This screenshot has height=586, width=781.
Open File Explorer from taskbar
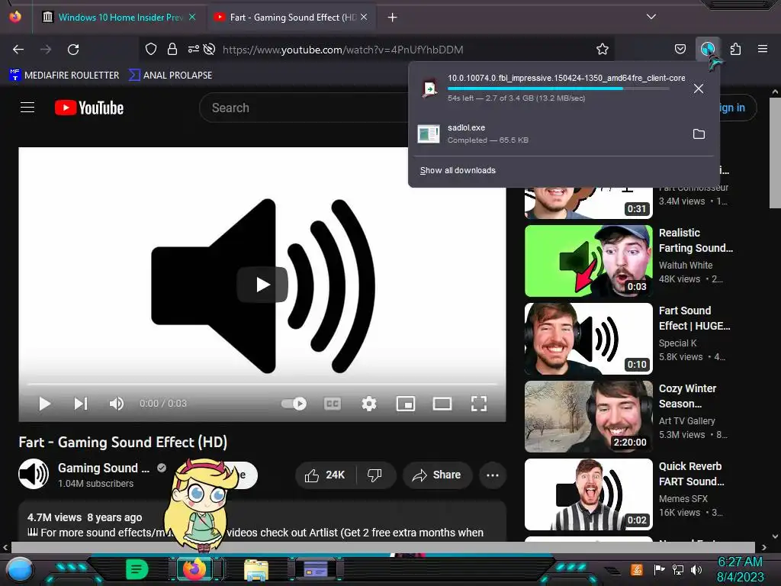click(256, 569)
